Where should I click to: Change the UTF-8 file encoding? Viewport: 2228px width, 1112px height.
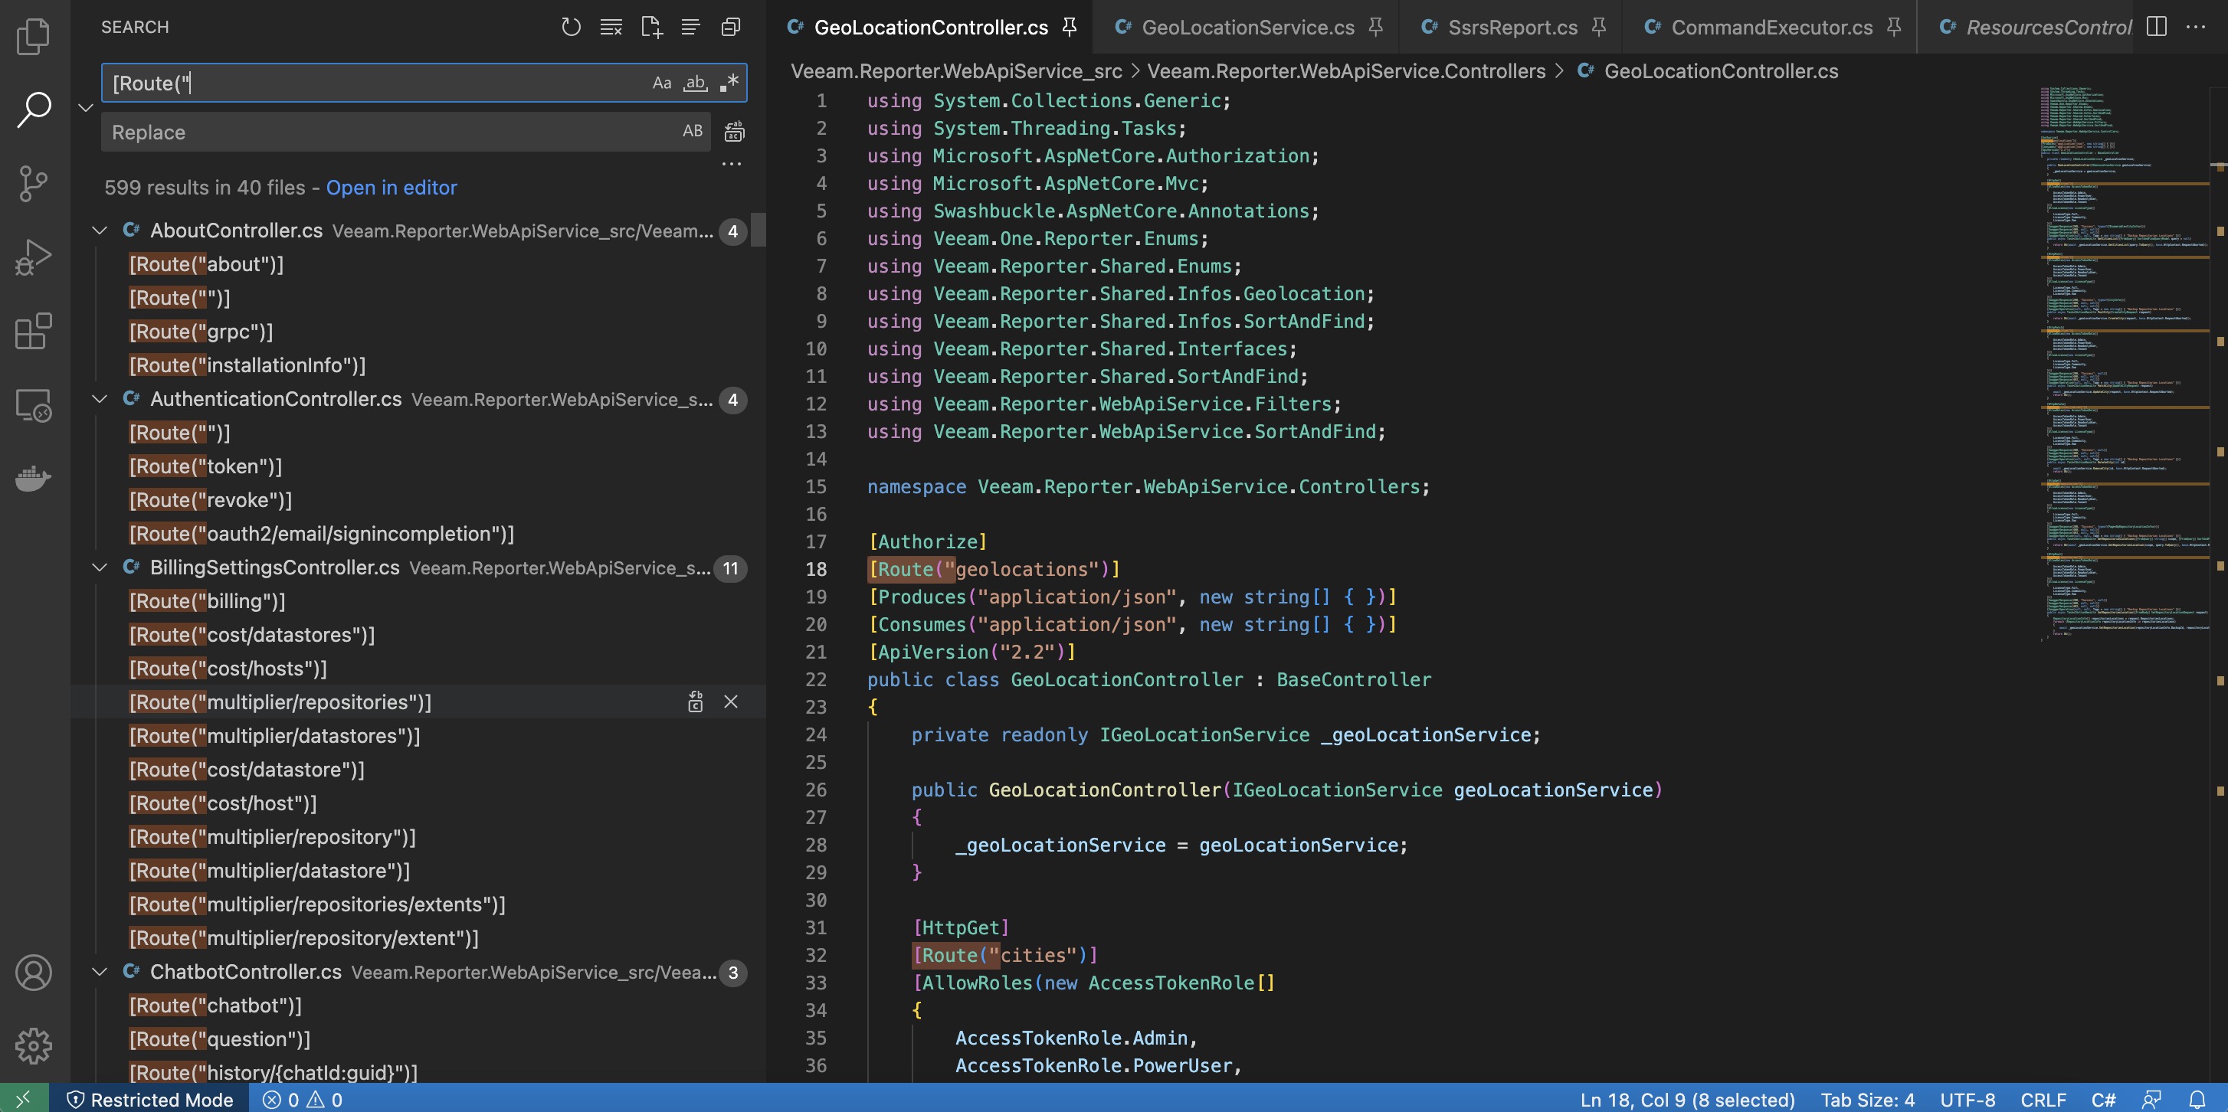pos(1968,1099)
